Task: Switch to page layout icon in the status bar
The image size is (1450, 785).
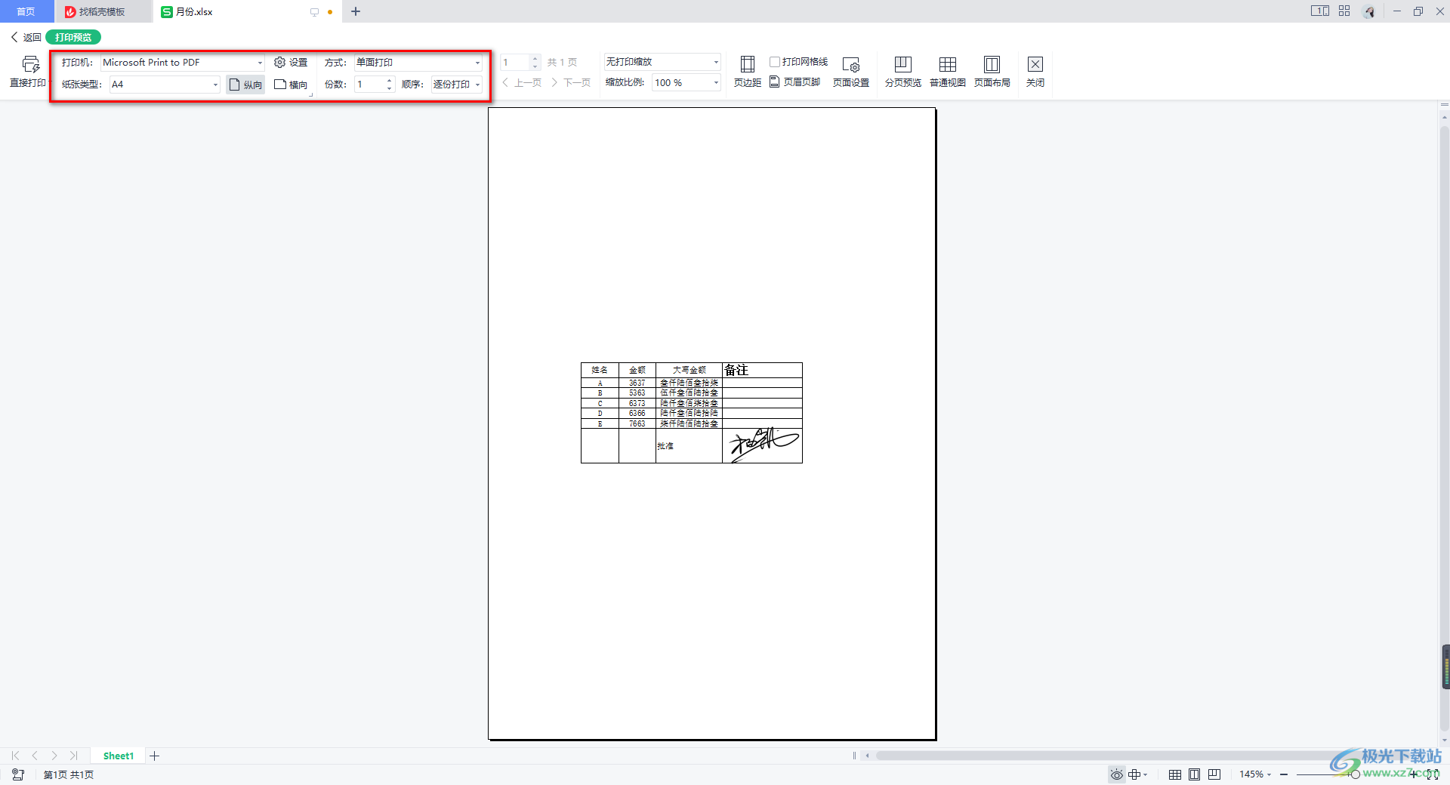Action: tap(1195, 774)
